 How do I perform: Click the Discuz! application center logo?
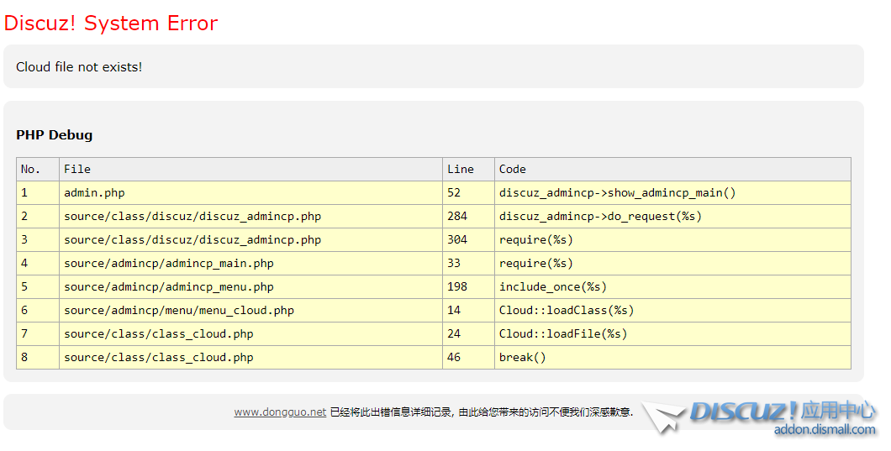(782, 412)
